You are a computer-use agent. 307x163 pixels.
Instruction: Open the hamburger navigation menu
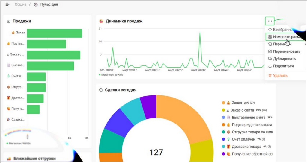7,4
